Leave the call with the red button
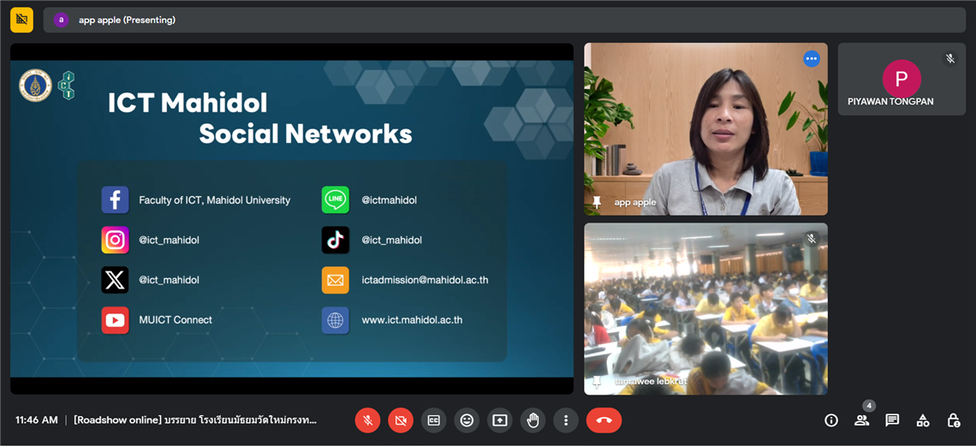Viewport: 976px width, 446px height. (604, 420)
